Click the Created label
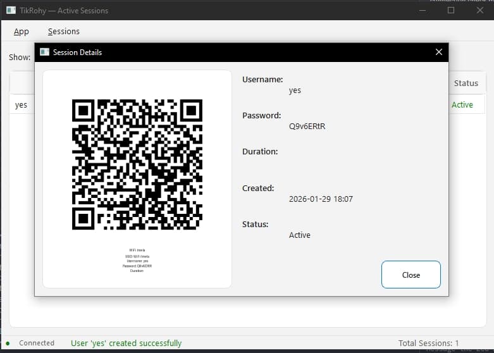494x353 pixels. [x=258, y=188]
